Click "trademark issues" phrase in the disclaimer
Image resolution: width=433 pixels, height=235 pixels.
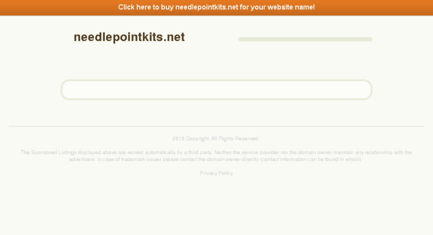(x=141, y=159)
